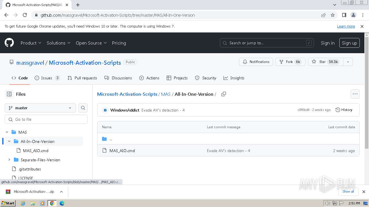
Task: Switch to the Security tab
Action: point(206,78)
